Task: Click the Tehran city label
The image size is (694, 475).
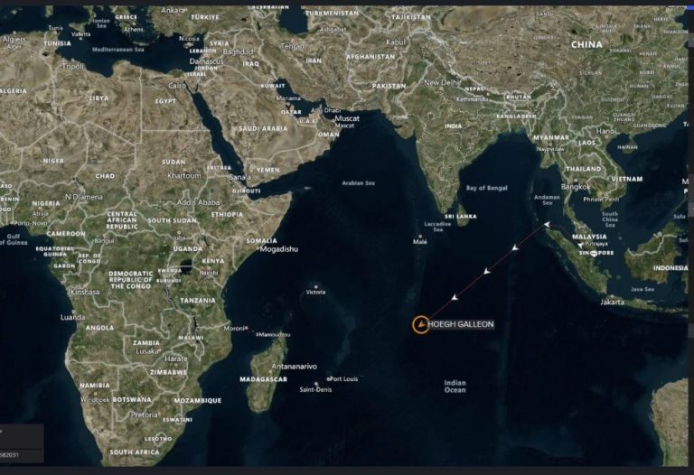Action: point(292,46)
